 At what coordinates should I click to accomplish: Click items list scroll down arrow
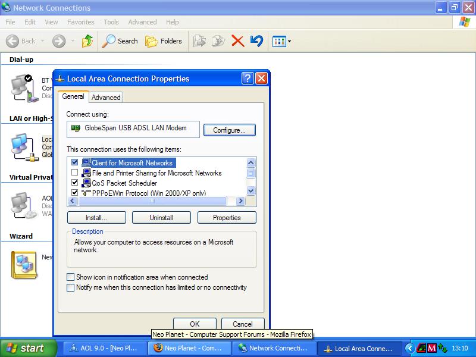(x=250, y=190)
